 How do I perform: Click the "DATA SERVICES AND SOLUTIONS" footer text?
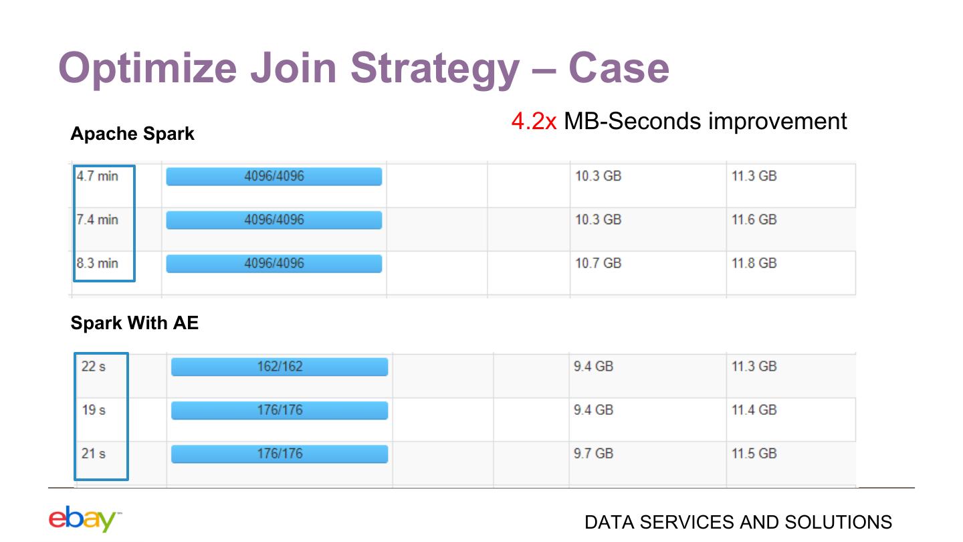738,522
